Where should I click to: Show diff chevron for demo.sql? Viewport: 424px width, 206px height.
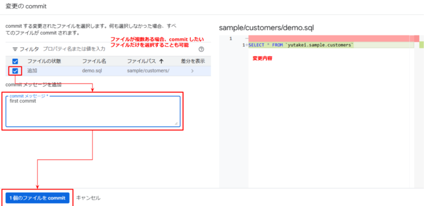[192, 71]
